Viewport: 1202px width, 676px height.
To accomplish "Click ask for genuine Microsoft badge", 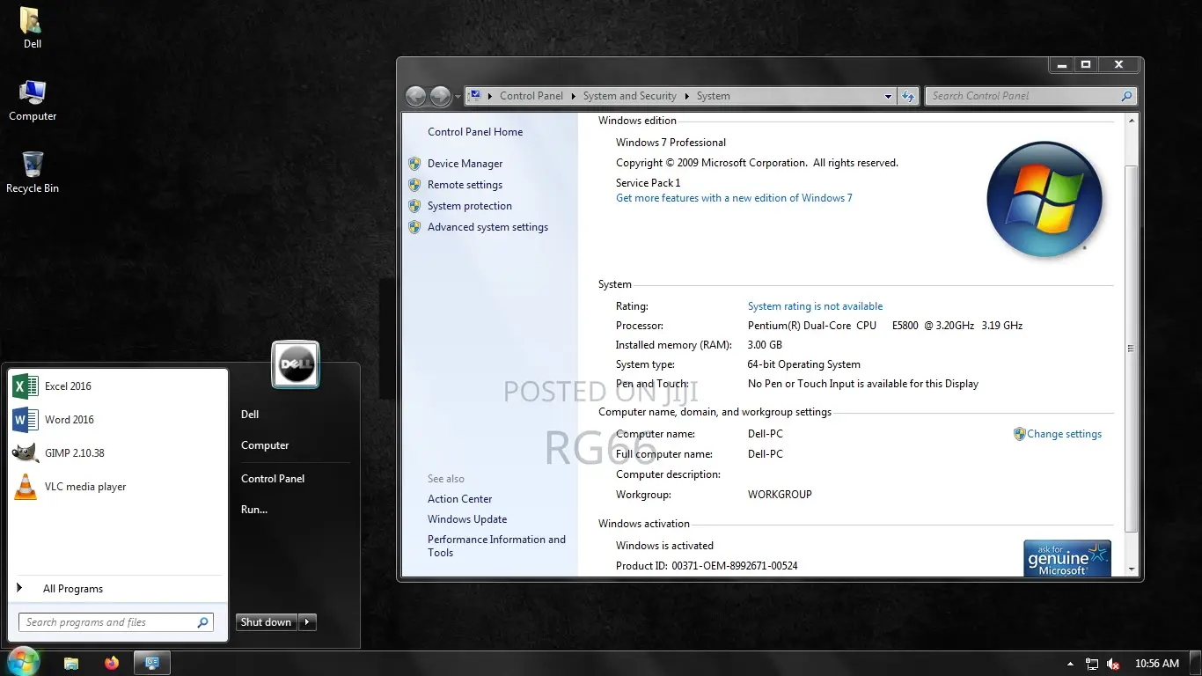I will click(x=1067, y=559).
